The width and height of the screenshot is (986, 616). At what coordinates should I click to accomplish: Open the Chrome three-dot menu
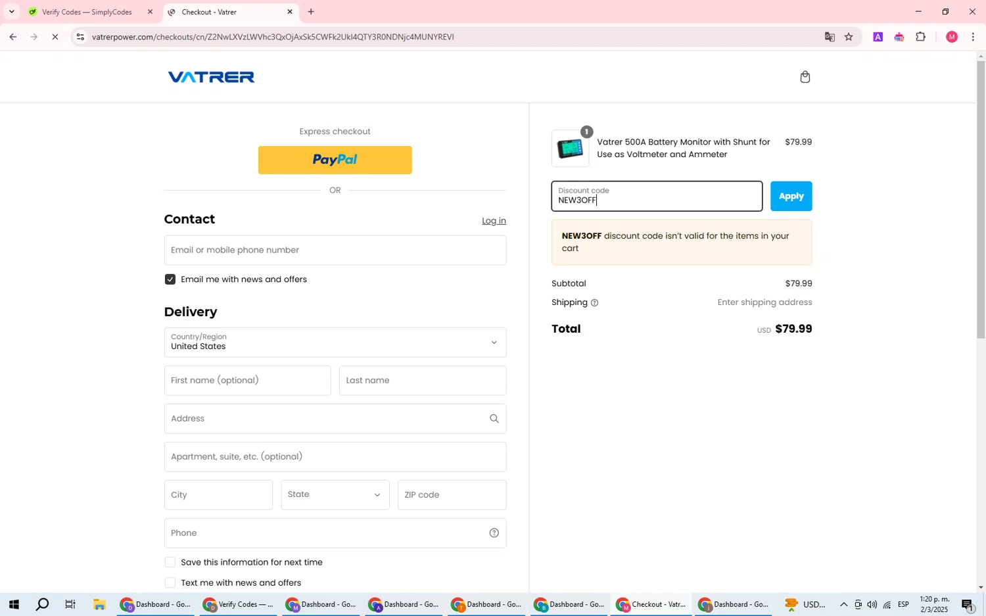pyautogui.click(x=973, y=37)
